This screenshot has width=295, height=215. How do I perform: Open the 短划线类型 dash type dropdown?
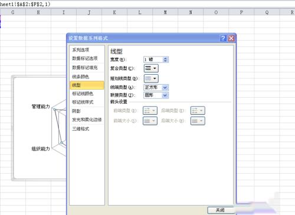pos(151,78)
